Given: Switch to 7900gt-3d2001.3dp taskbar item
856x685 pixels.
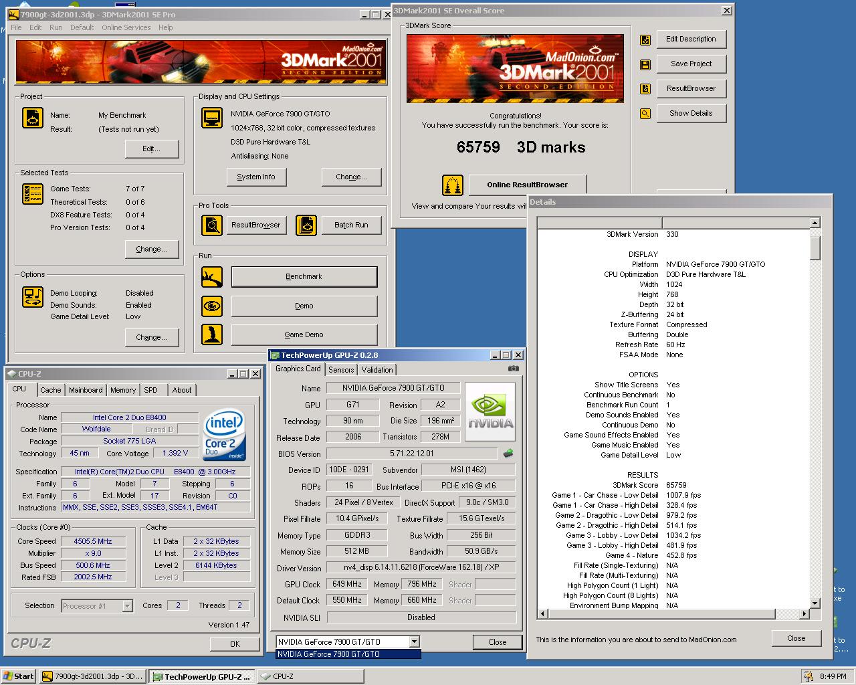Looking at the screenshot, I should (x=92, y=676).
